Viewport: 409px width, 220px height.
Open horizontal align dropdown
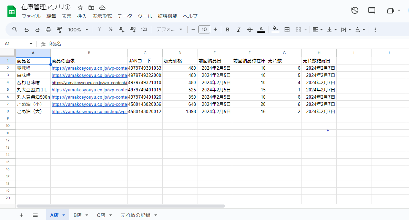pos(317,30)
